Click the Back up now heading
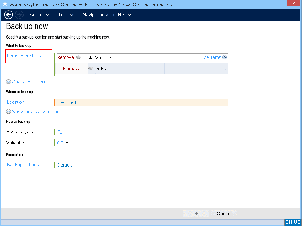 click(27, 26)
